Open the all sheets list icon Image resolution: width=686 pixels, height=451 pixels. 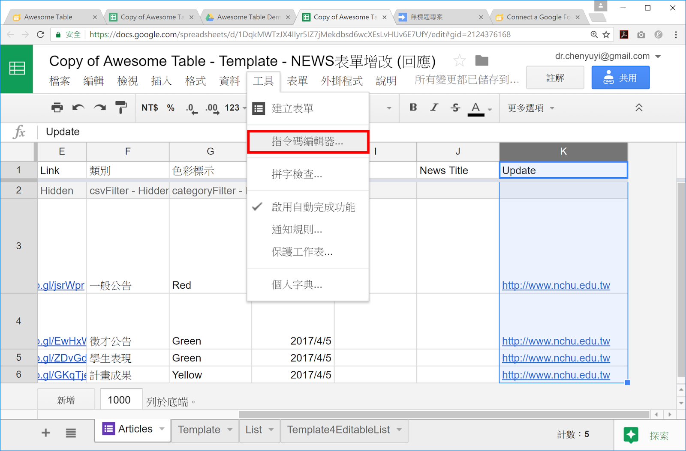[71, 433]
